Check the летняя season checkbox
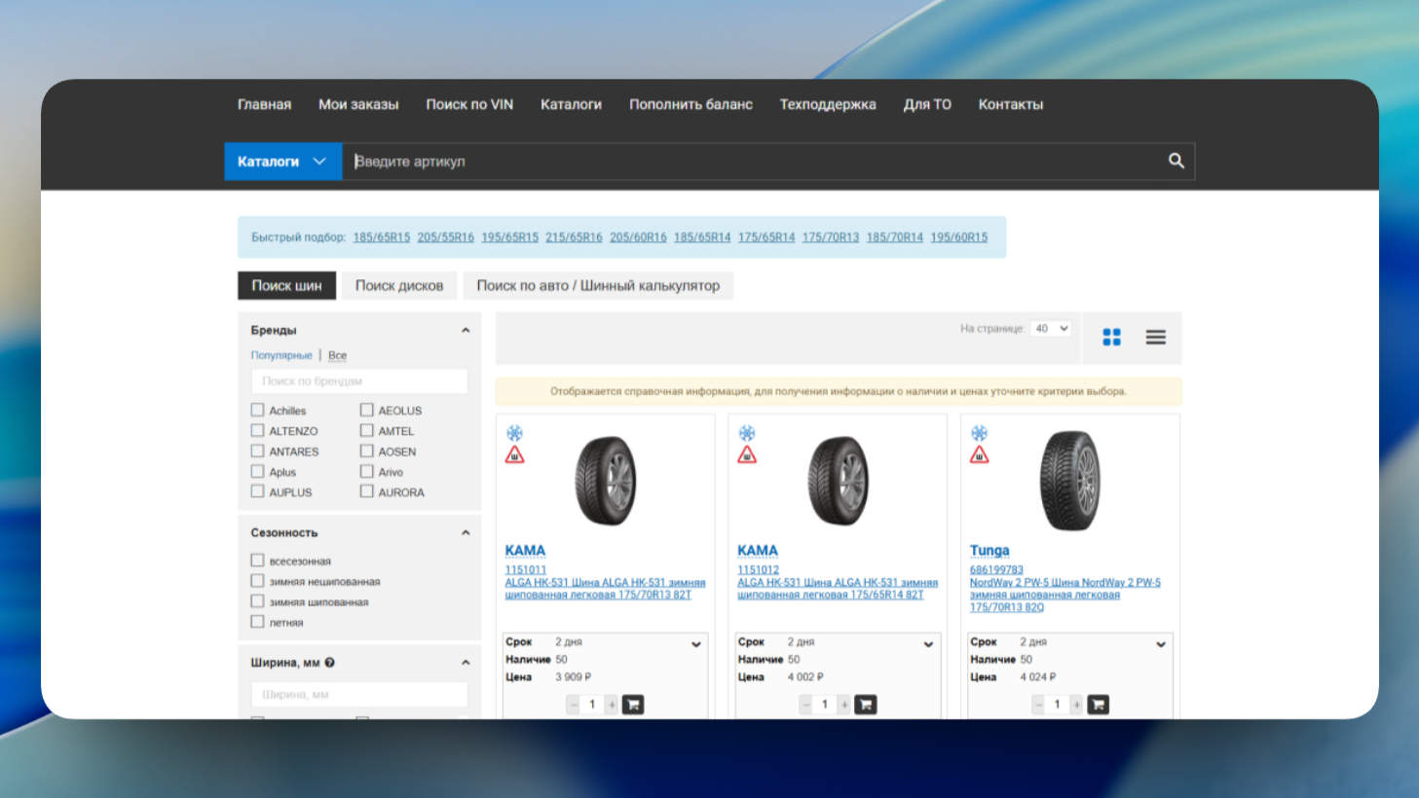 pos(258,623)
